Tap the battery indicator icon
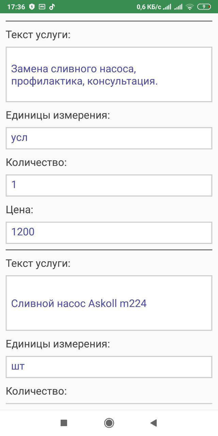Screen dimensions: 218x436 click(204, 7)
